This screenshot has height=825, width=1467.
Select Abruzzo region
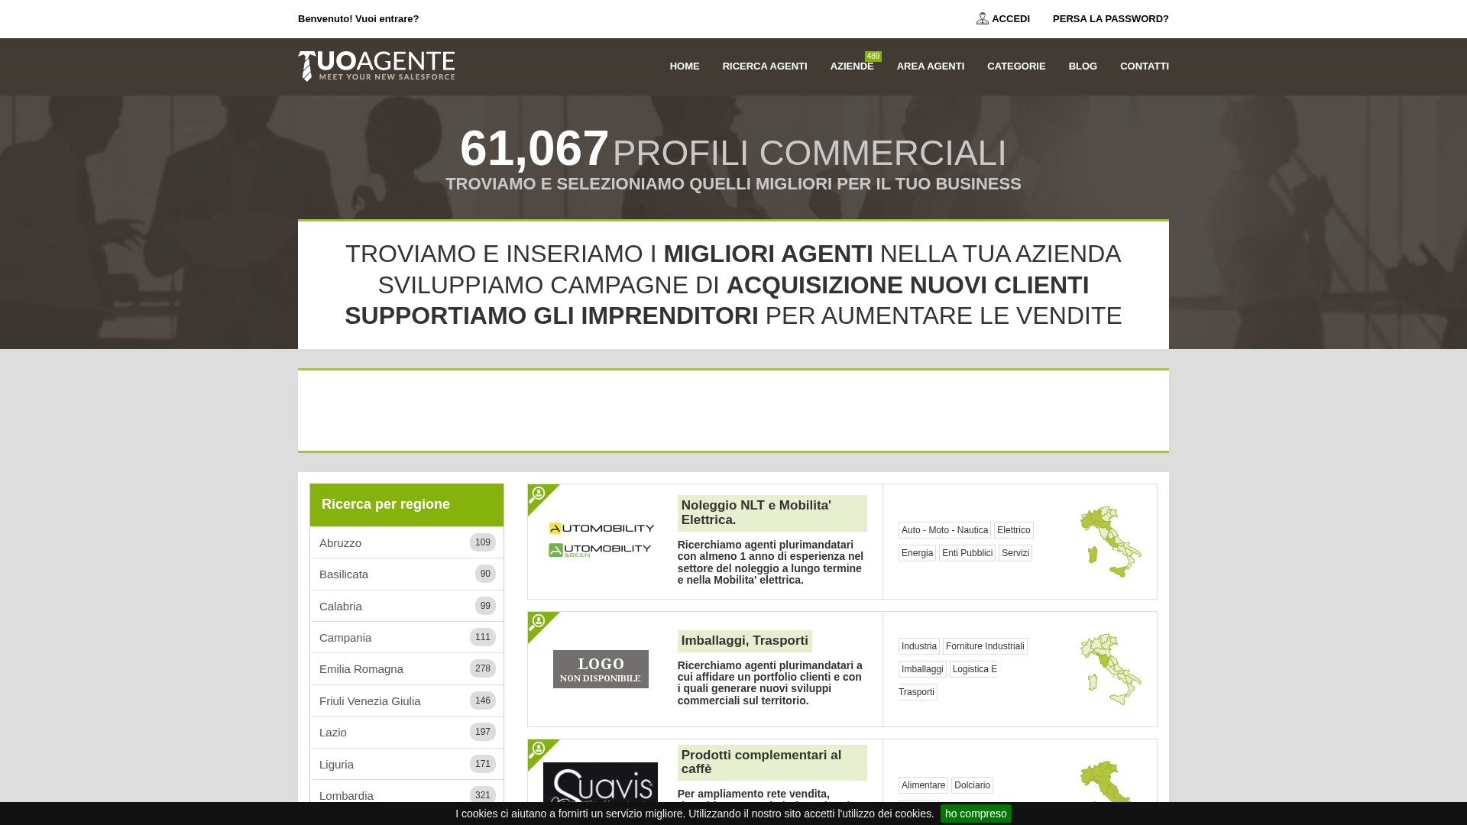tap(407, 543)
